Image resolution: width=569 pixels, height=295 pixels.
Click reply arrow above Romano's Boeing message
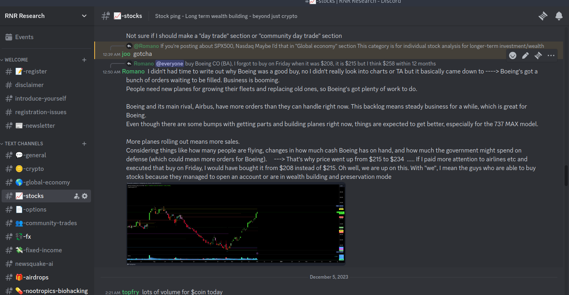point(129,63)
